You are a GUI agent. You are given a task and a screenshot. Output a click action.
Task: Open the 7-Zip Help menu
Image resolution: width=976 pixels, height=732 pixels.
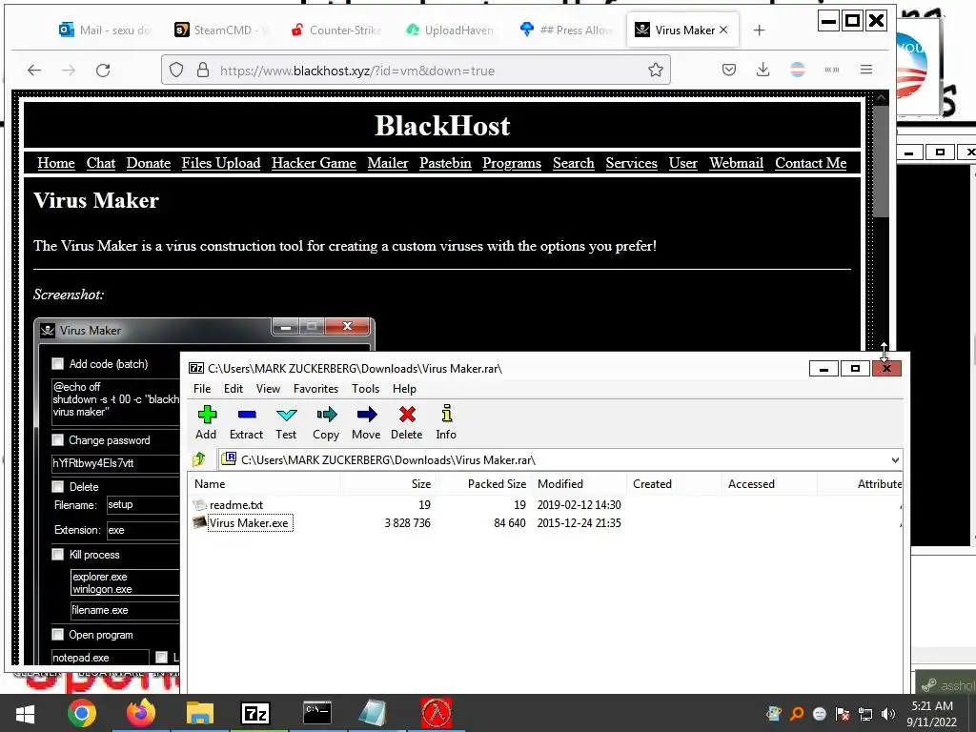(404, 389)
